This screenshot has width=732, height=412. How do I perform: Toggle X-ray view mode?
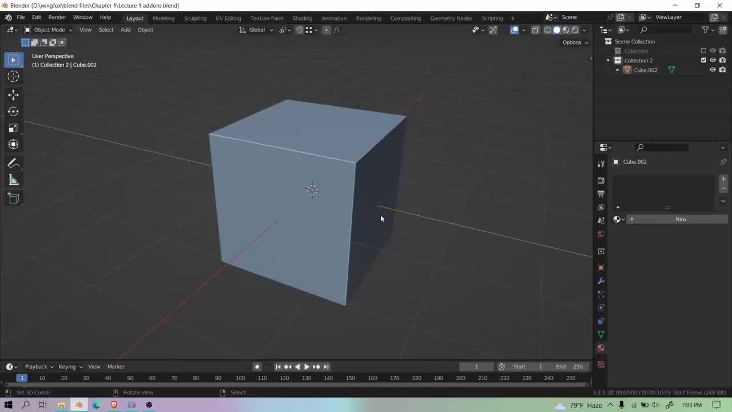tap(535, 30)
